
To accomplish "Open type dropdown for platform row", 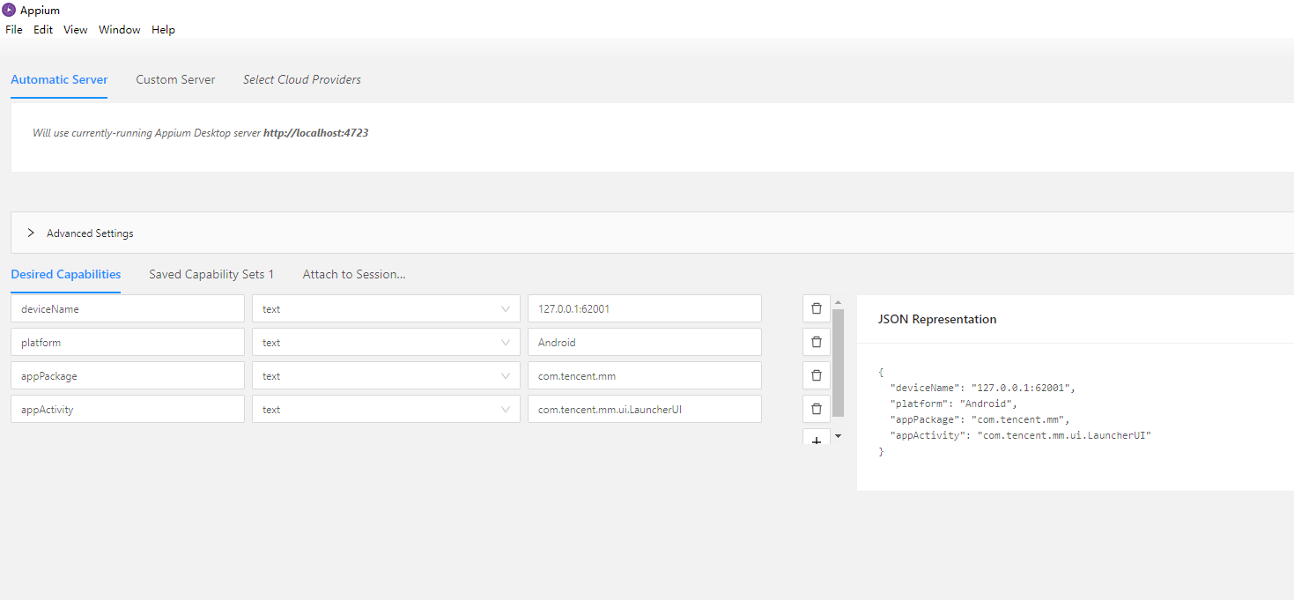I will click(x=386, y=342).
